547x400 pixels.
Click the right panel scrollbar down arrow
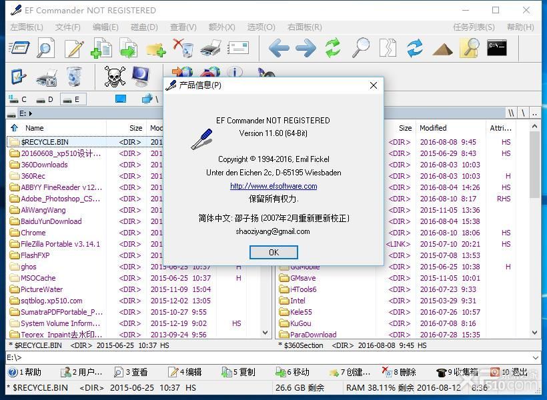[x=535, y=333]
